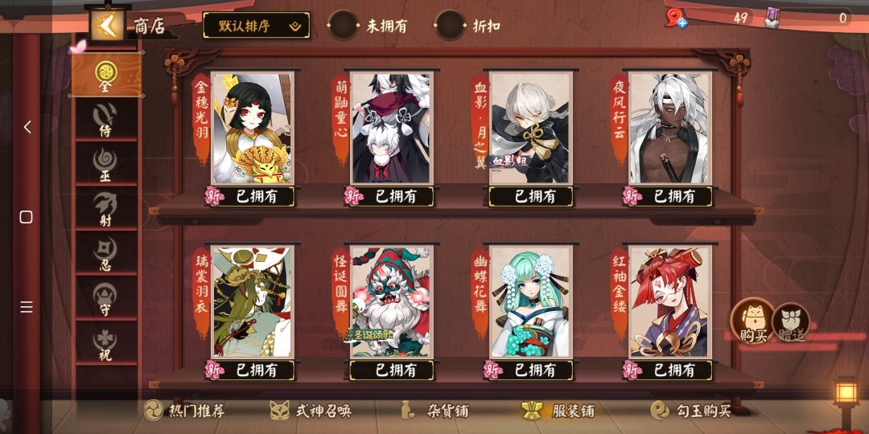Select the 全 (all) category icon

point(106,74)
